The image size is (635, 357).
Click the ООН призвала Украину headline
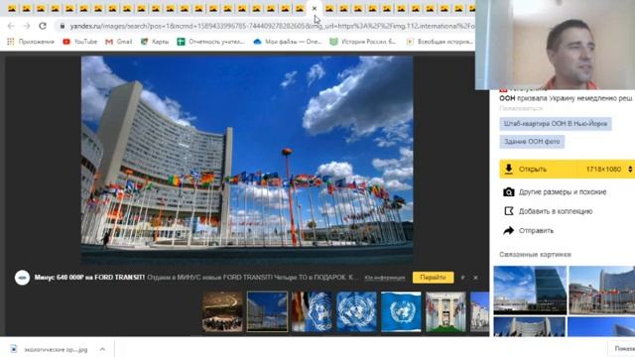[566, 98]
